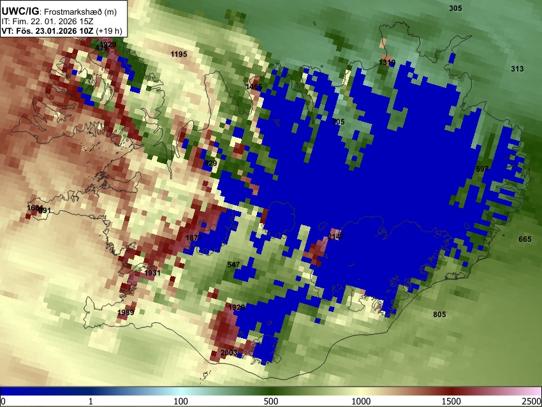
Task: Click the 500 tick on the color scale
Action: tap(270, 401)
